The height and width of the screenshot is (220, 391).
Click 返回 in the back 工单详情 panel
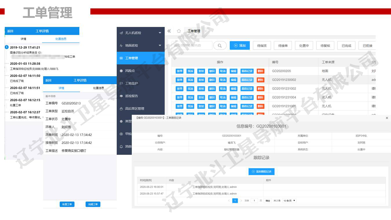(10, 31)
